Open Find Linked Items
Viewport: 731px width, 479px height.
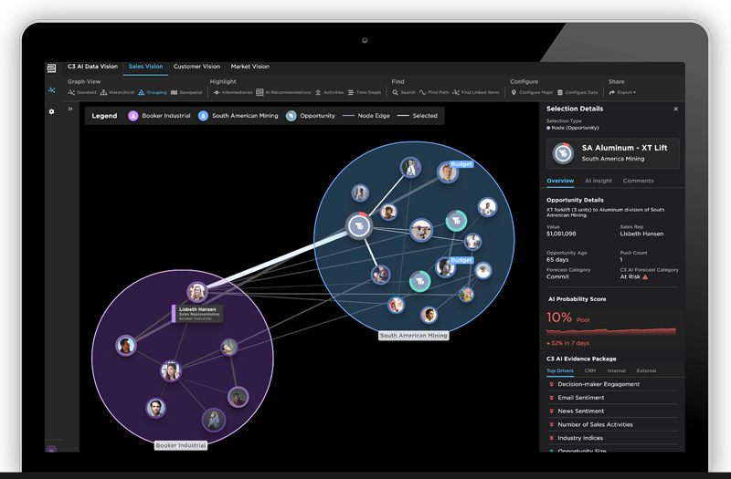pyautogui.click(x=477, y=92)
